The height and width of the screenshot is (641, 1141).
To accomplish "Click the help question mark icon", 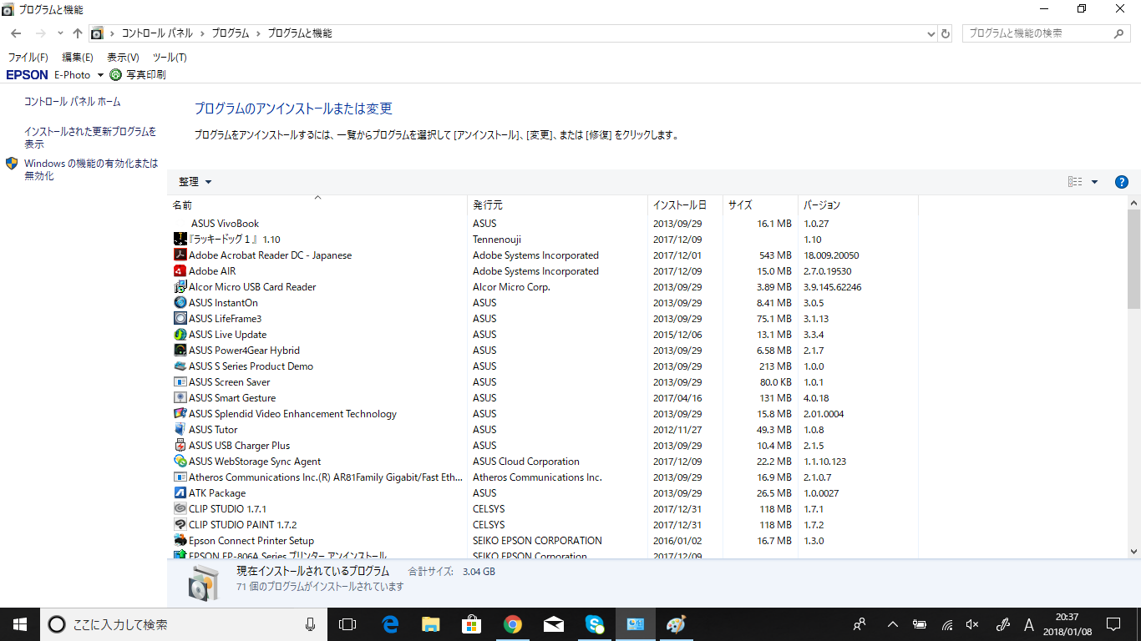I will coord(1122,182).
